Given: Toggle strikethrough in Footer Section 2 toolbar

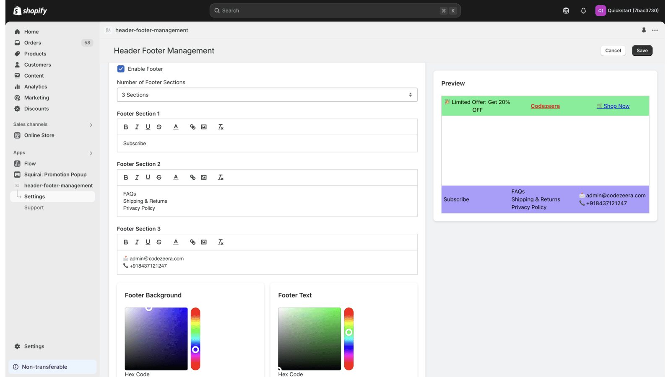Looking at the screenshot, I should pos(159,177).
